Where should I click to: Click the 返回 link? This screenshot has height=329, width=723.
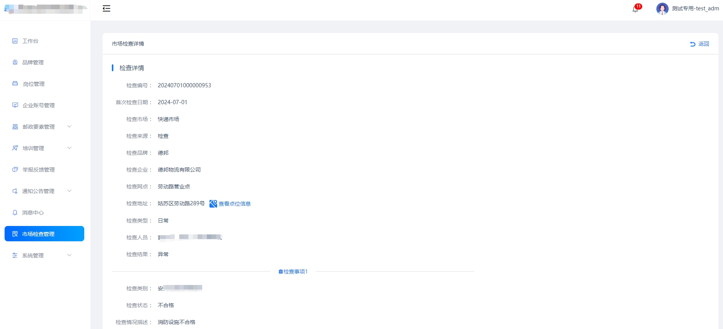[704, 44]
